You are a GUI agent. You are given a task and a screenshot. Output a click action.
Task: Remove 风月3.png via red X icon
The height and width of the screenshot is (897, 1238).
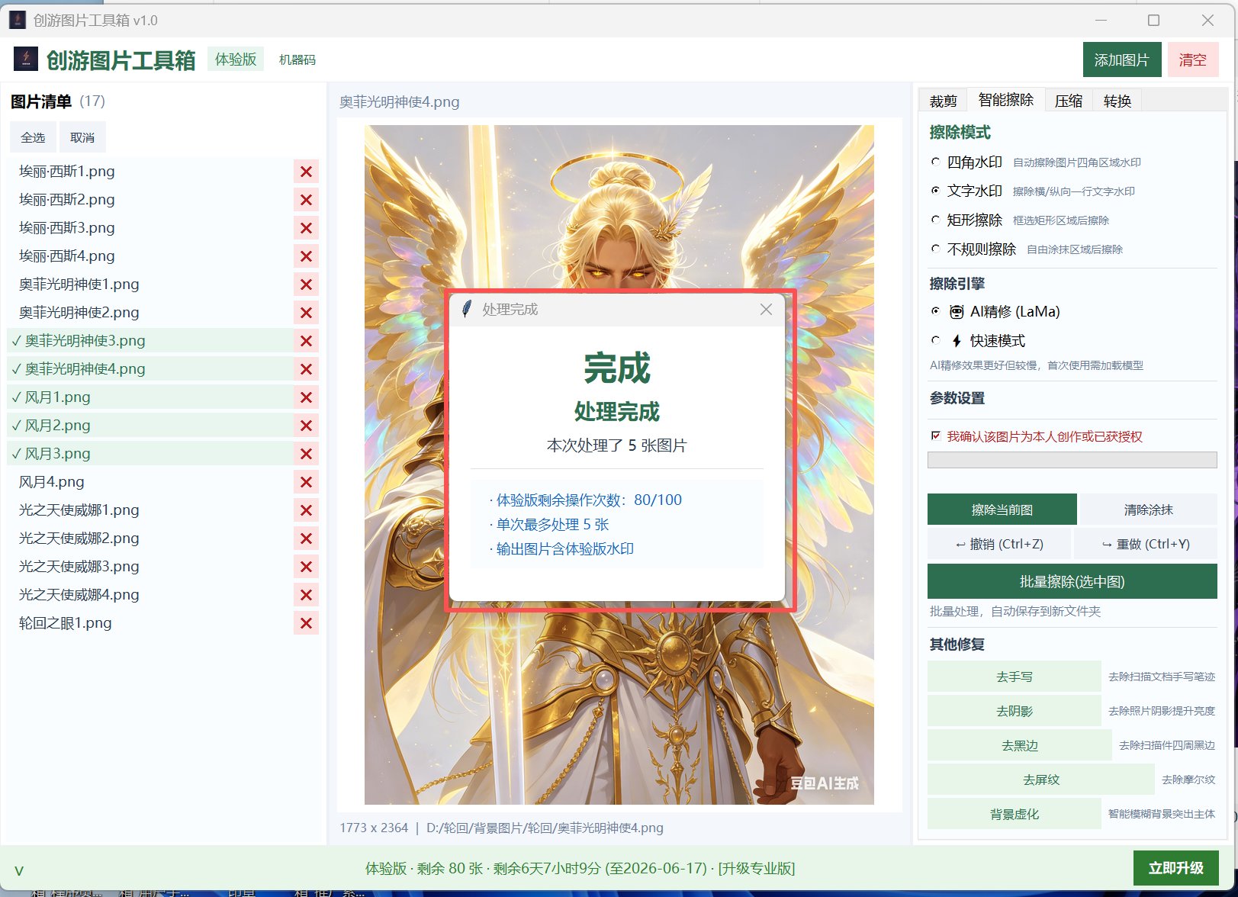click(x=306, y=454)
